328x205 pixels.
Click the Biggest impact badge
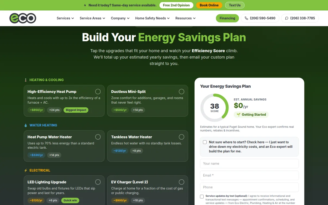pyautogui.click(x=76, y=110)
